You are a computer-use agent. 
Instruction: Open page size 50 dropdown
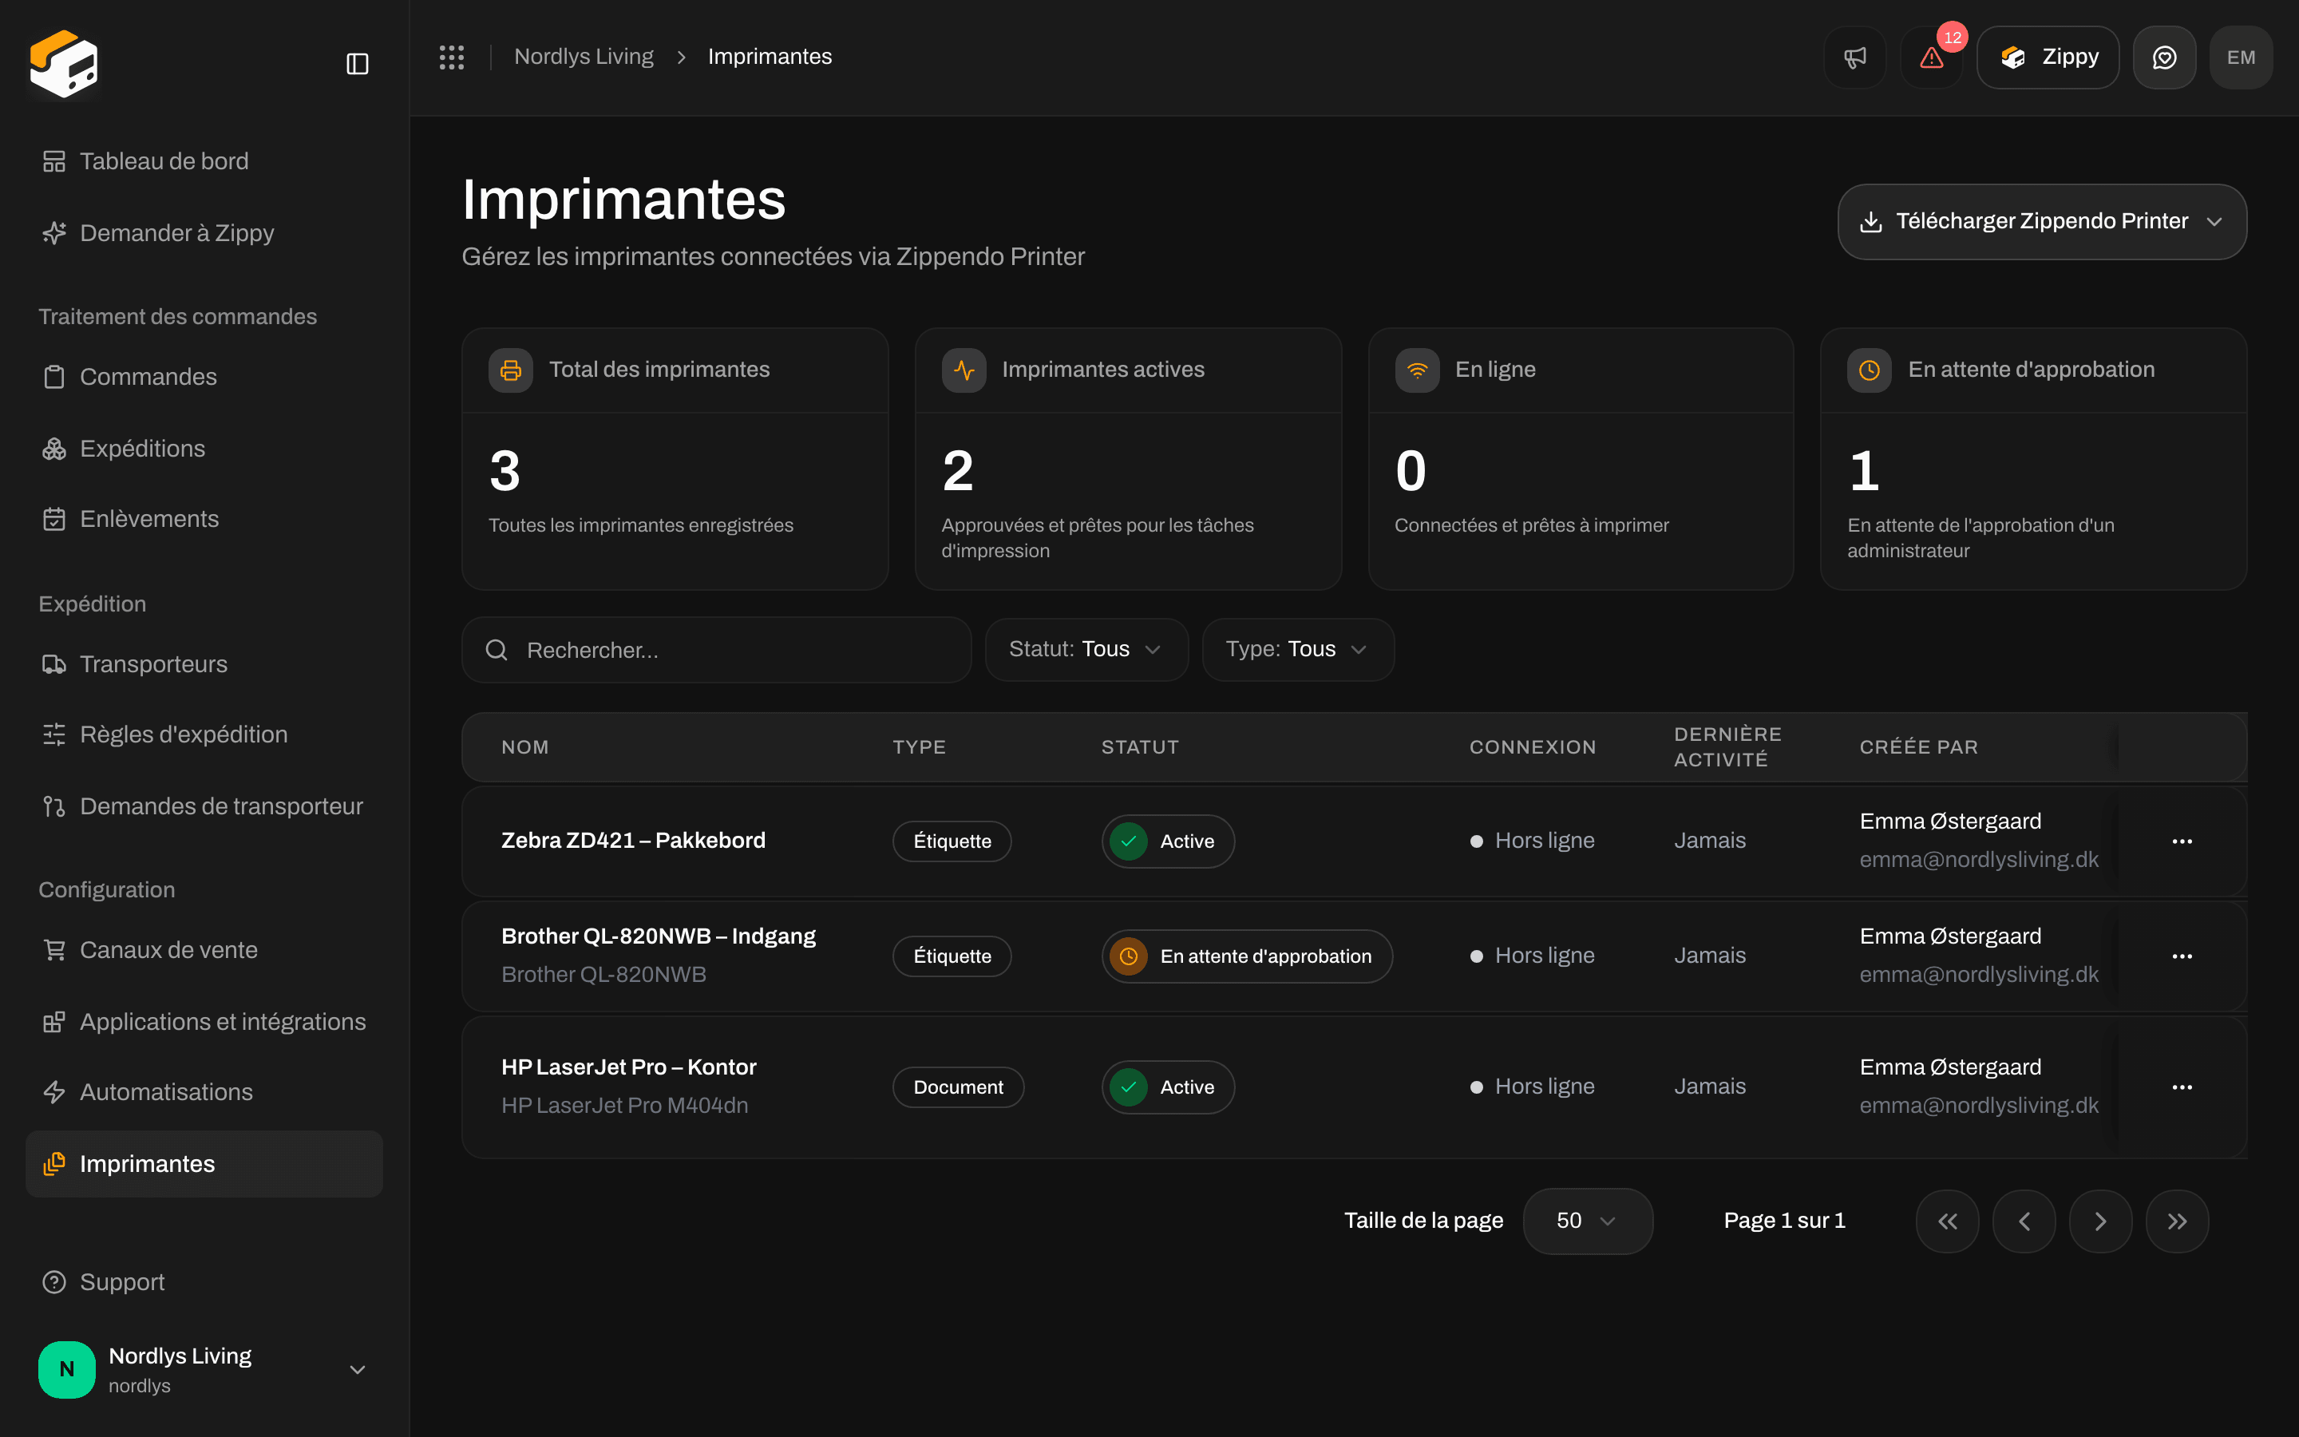[1588, 1221]
